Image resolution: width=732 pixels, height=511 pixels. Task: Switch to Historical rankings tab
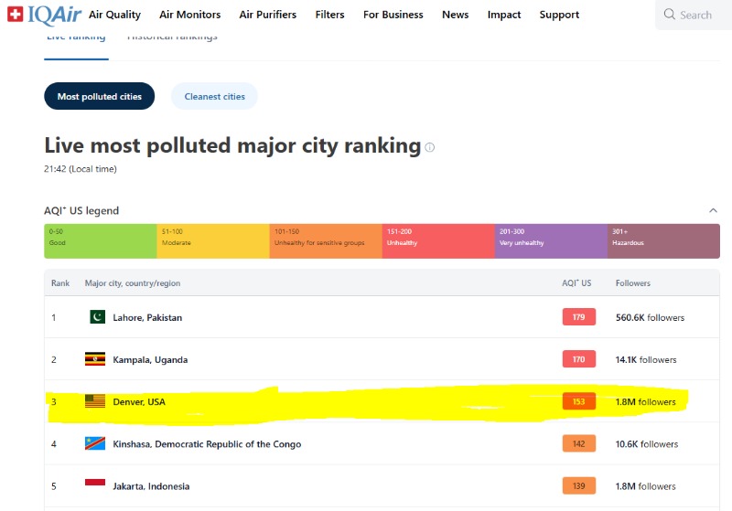click(x=172, y=37)
